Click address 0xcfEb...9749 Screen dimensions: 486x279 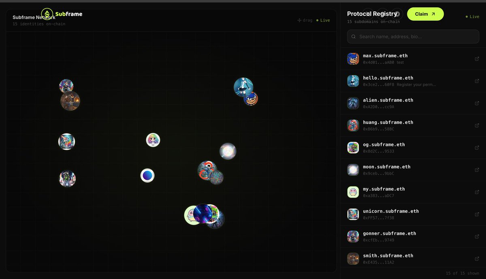click(x=378, y=240)
